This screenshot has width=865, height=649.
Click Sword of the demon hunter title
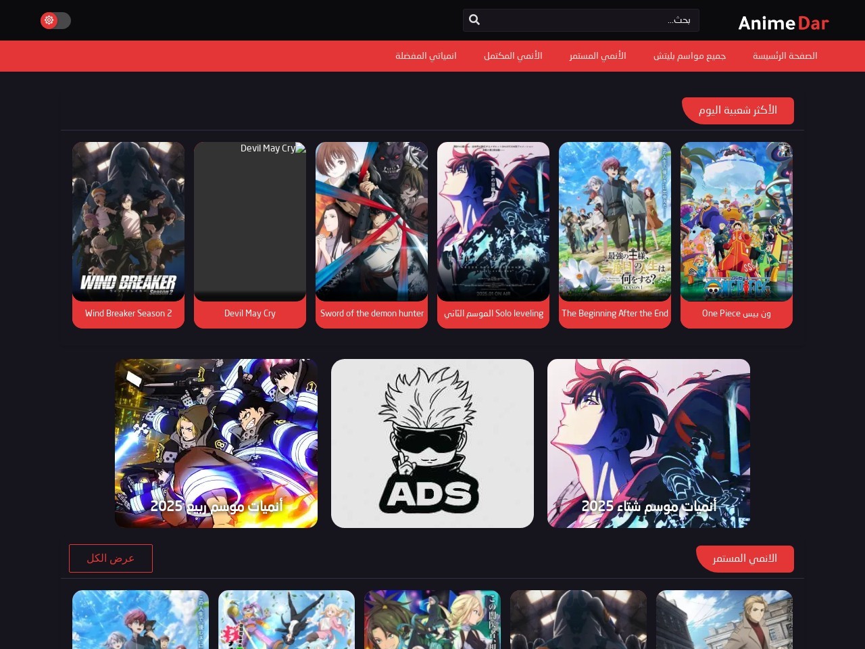pos(372,313)
